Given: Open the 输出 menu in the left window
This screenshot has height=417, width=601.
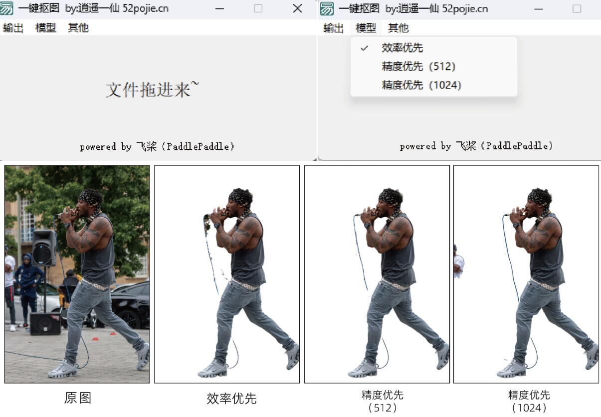Looking at the screenshot, I should click(13, 28).
